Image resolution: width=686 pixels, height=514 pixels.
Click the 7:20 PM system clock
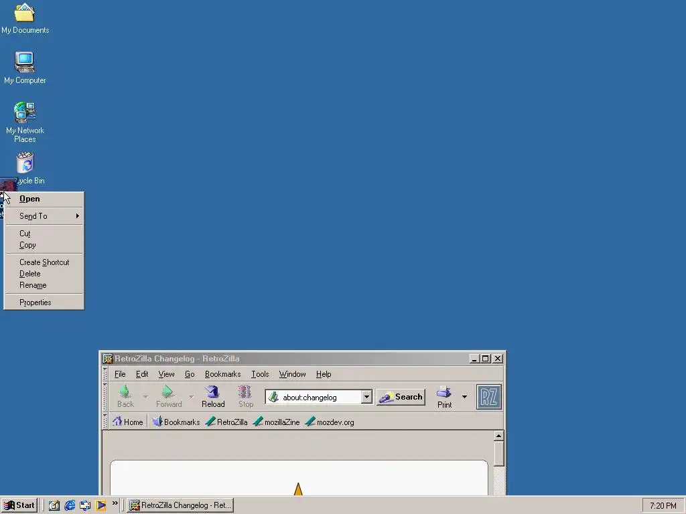(x=663, y=506)
